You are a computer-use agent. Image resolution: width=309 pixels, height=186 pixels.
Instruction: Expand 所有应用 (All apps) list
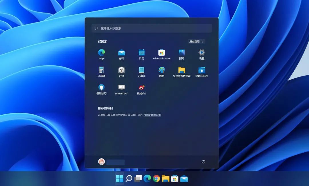197,41
